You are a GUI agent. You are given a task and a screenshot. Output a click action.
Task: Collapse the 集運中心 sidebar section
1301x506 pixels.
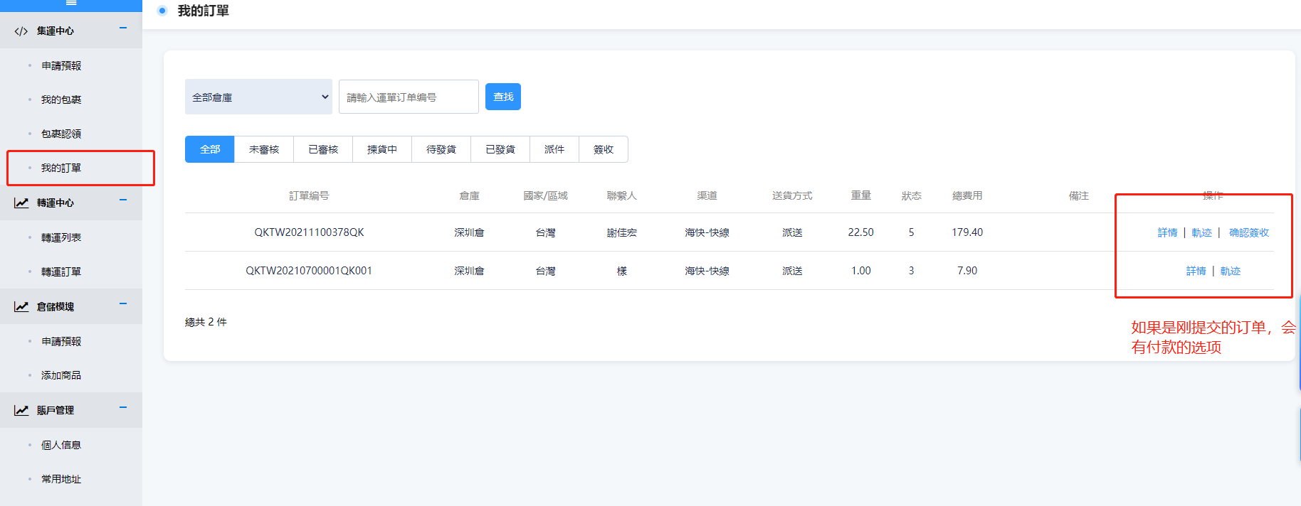(x=123, y=28)
